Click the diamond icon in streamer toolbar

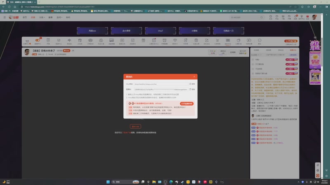tap(175, 40)
